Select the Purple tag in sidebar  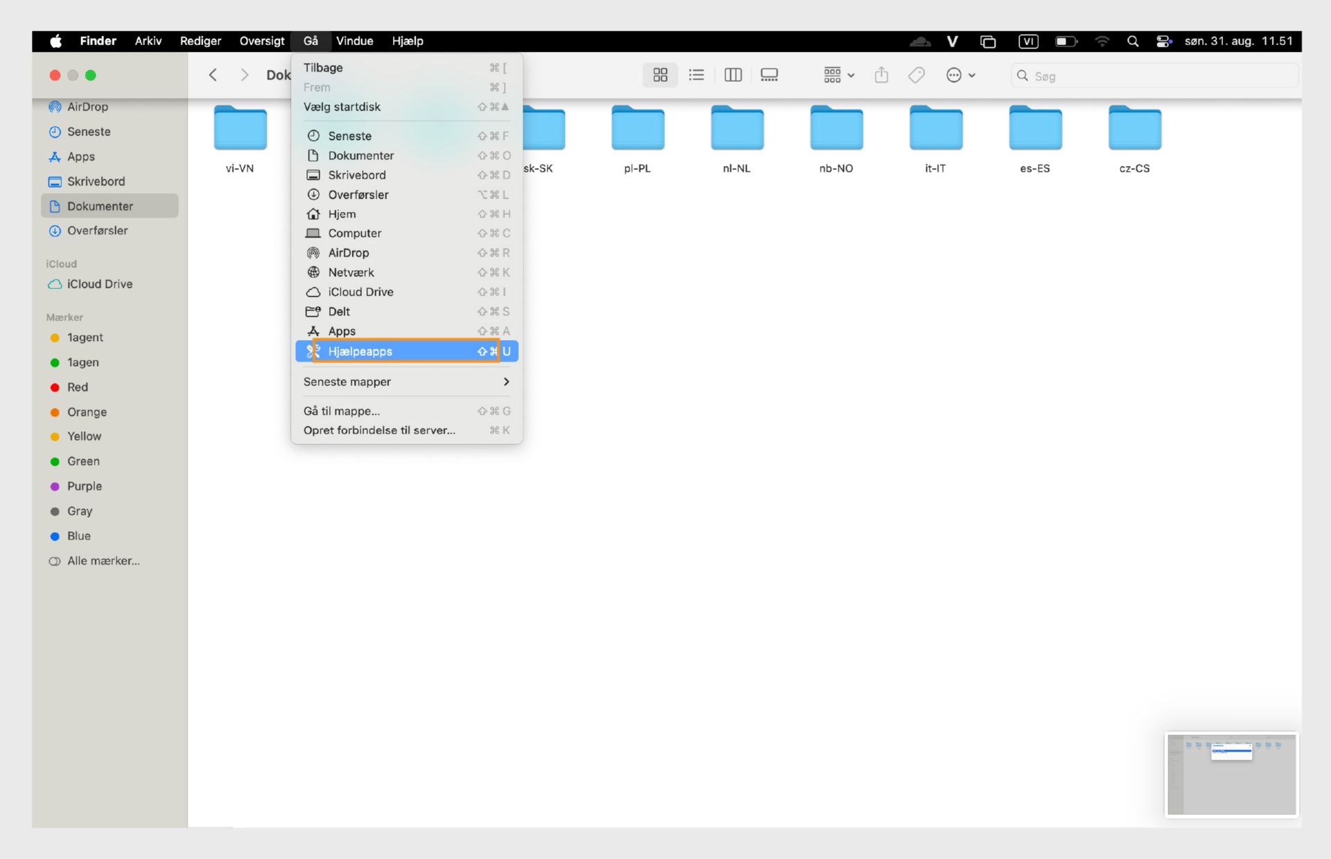[x=85, y=486]
